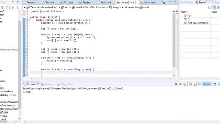Place cursor on highlighted empty line 22
This screenshot has height=124, width=220.
click(101, 72)
